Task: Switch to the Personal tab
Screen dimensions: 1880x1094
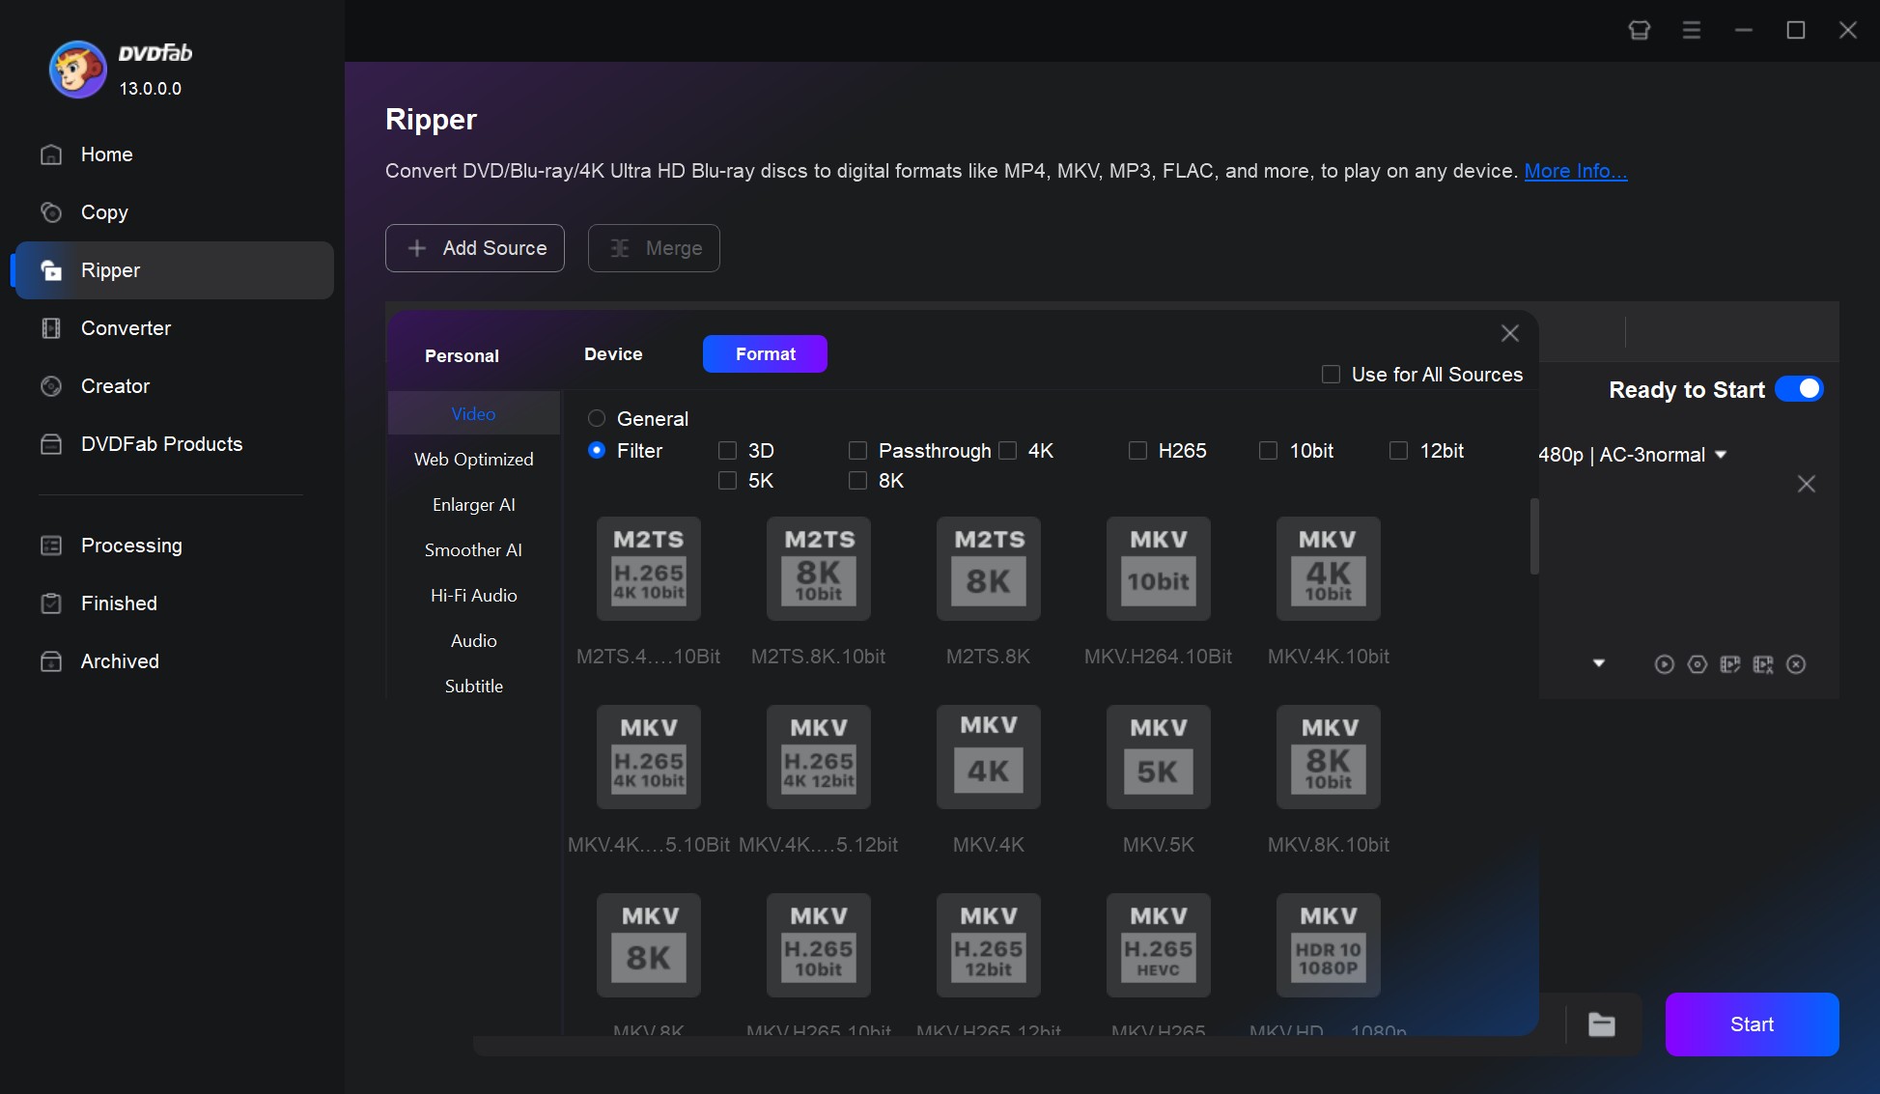Action: (461, 354)
